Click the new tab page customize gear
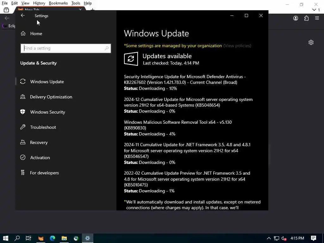324x243 pixels. pyautogui.click(x=311, y=42)
